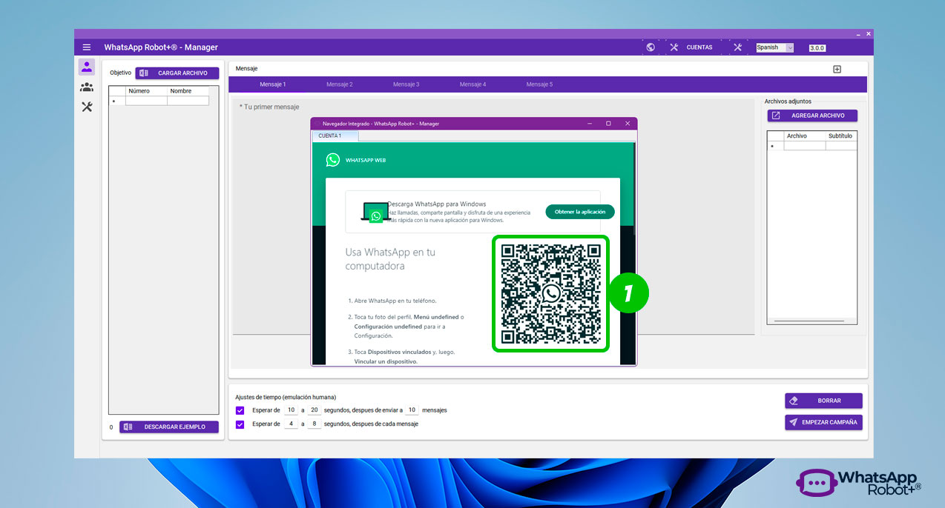
Task: Click the CARGAR ARCHIVO button
Action: click(x=177, y=73)
